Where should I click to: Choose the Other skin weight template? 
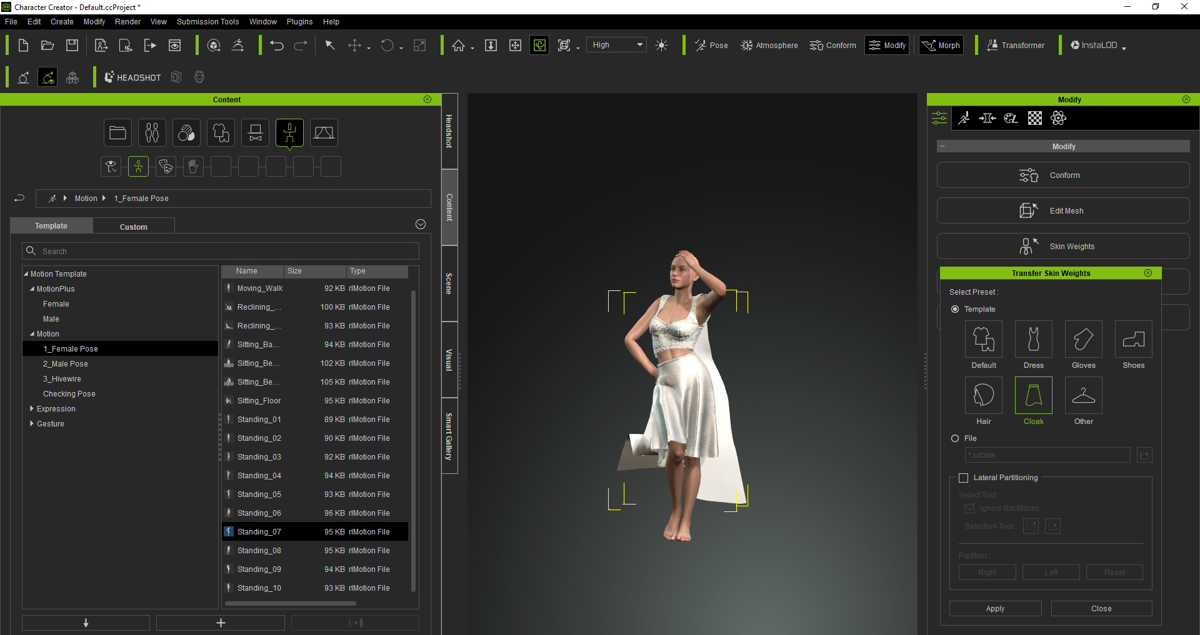(1084, 395)
